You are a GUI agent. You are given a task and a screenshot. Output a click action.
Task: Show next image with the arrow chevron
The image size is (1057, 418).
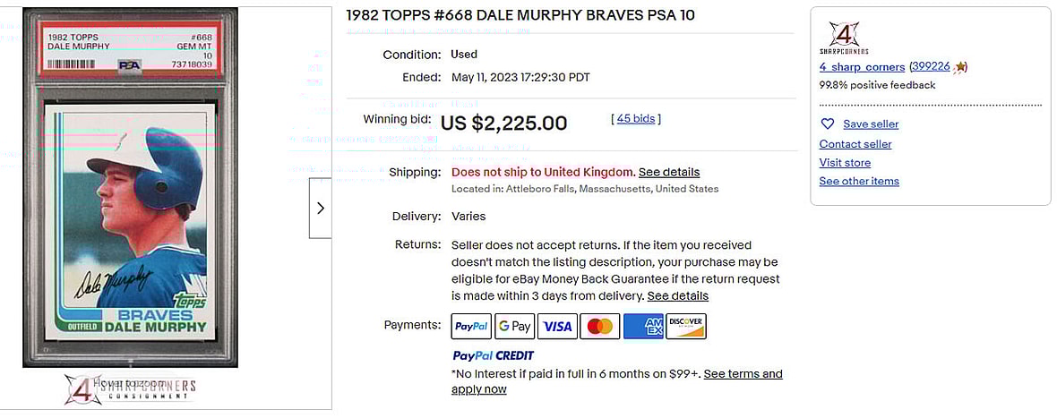tap(321, 208)
